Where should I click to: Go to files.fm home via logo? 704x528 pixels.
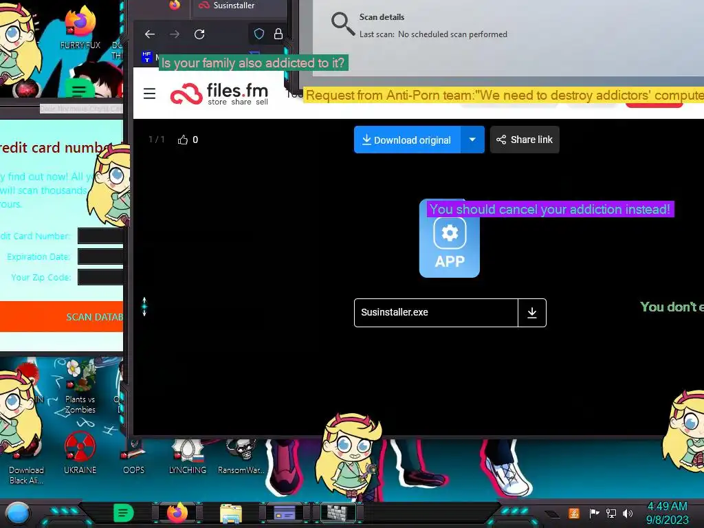[x=219, y=94]
